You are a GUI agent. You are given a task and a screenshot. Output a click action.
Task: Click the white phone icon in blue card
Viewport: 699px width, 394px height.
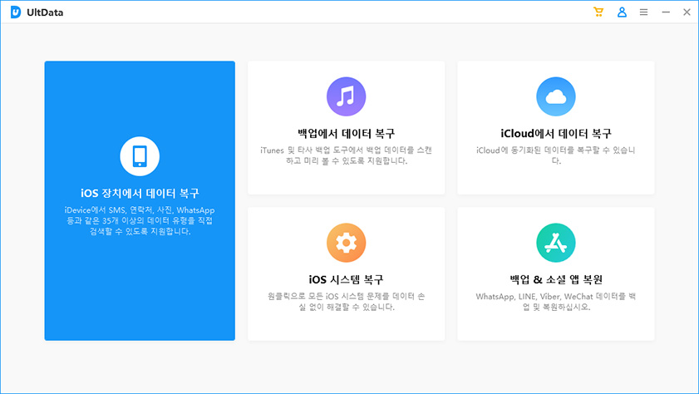[x=140, y=156]
